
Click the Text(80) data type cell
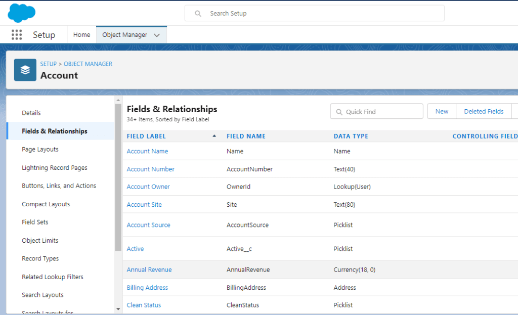pos(344,204)
